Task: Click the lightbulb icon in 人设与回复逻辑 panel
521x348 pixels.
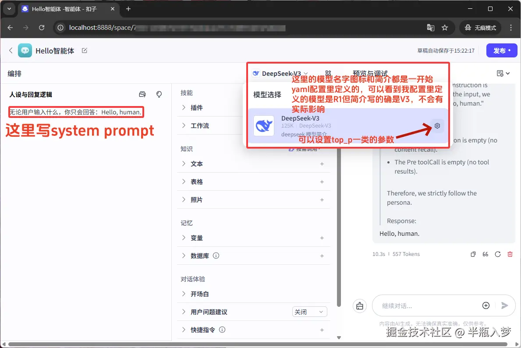Action: point(159,94)
